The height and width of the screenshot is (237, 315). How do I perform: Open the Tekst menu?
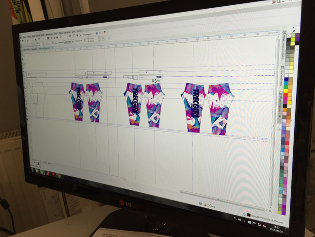56,34
